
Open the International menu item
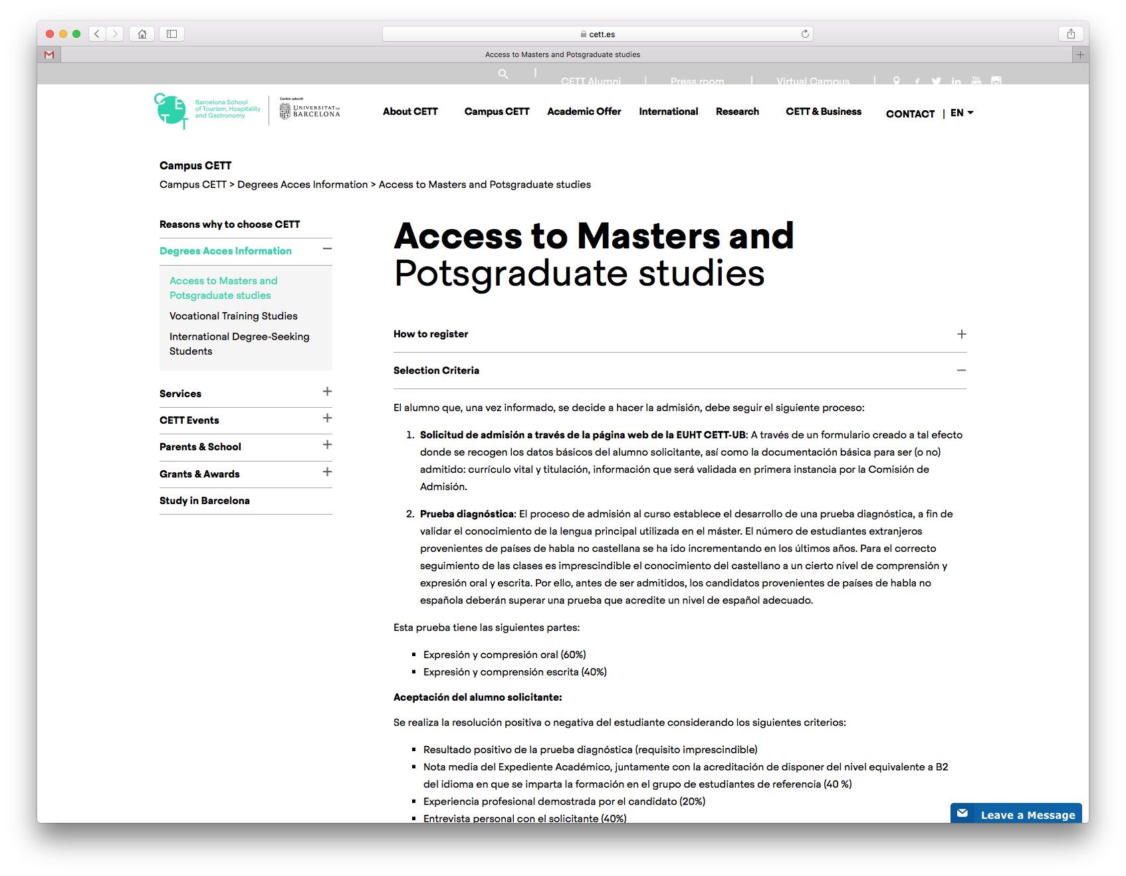point(668,112)
